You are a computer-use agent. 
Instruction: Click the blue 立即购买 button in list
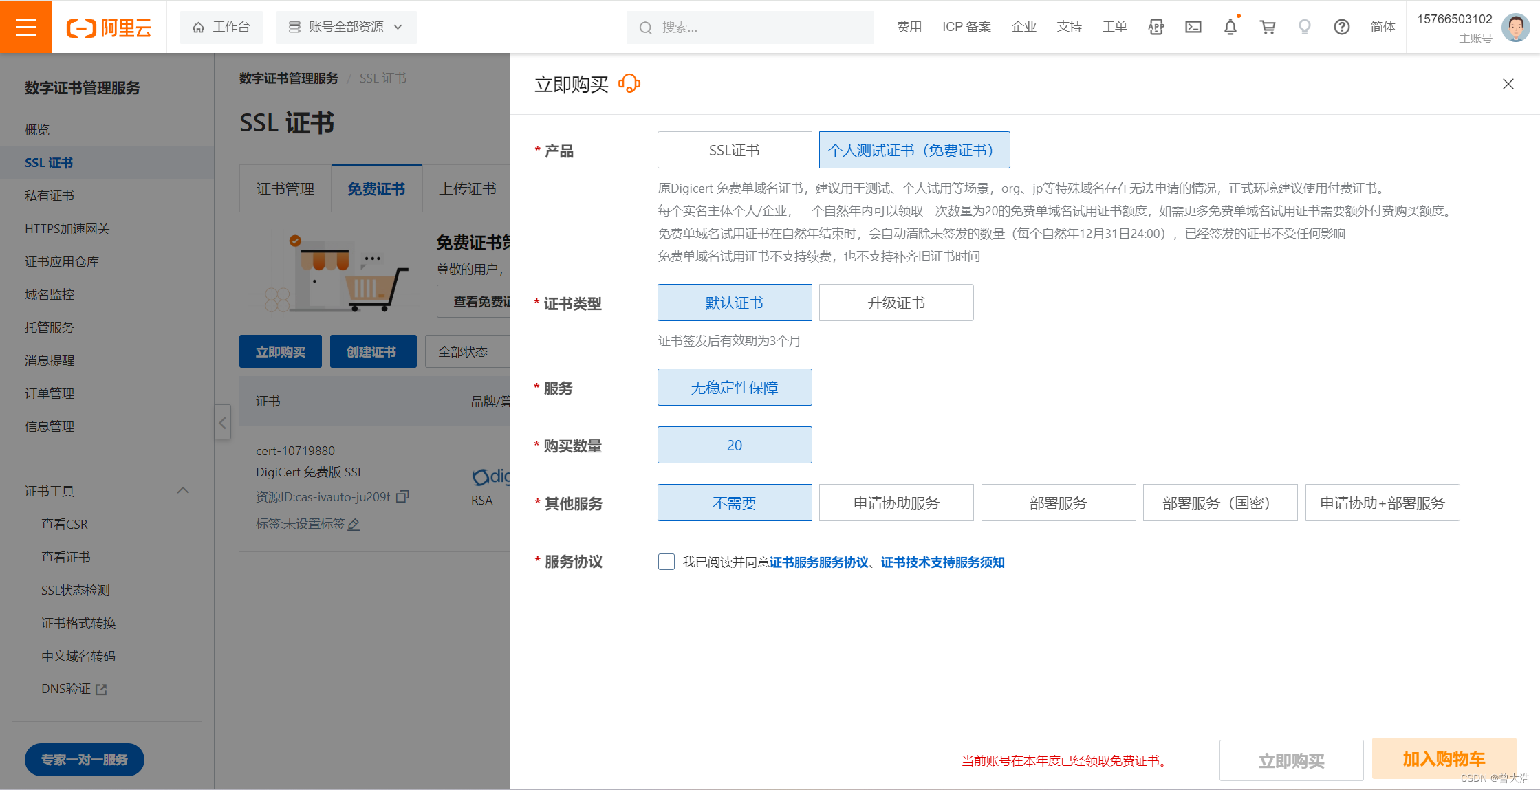281,351
